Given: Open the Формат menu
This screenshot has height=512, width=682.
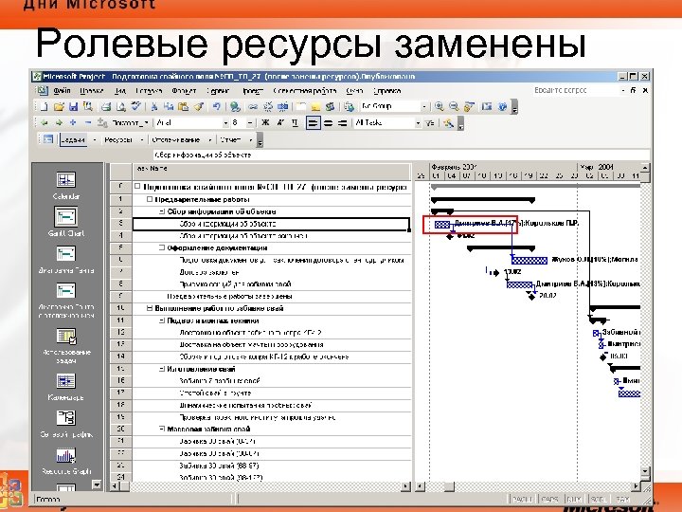Looking at the screenshot, I should point(184,91).
